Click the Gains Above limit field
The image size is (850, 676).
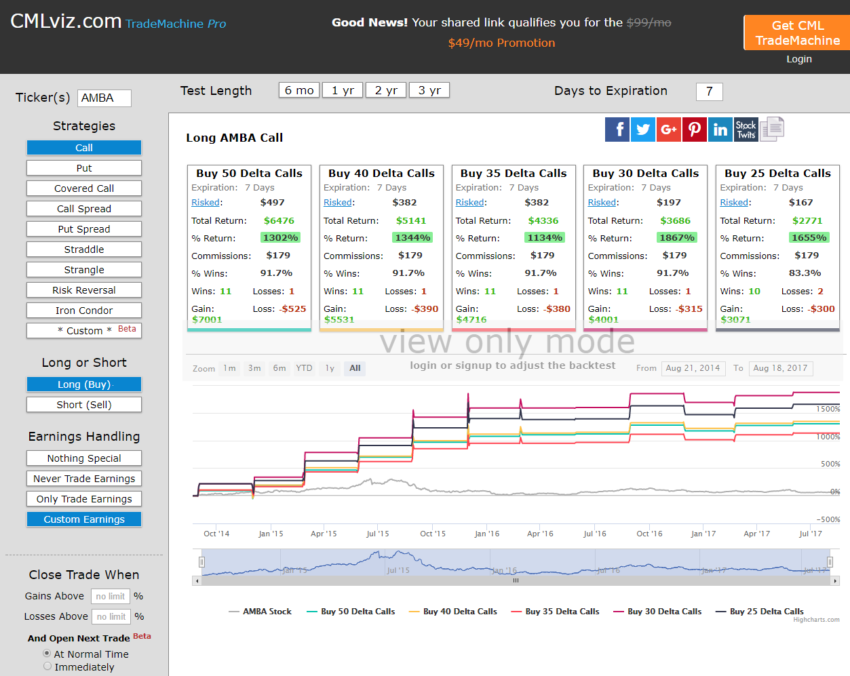tap(111, 596)
